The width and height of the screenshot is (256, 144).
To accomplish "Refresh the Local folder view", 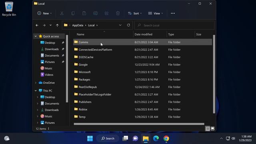I will pos(128,25).
